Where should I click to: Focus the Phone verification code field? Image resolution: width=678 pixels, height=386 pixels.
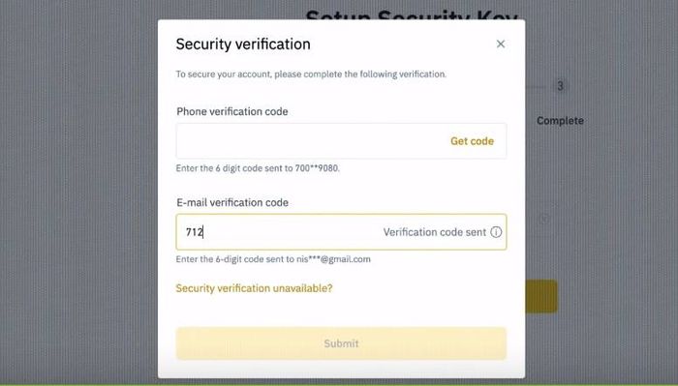[x=341, y=141]
